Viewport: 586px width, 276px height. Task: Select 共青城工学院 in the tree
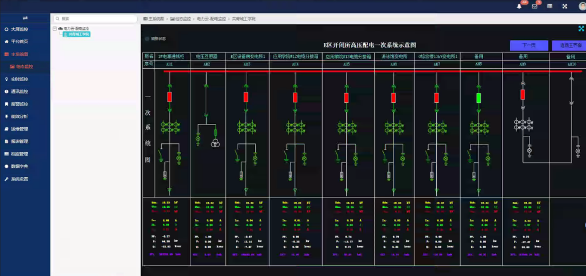(77, 34)
